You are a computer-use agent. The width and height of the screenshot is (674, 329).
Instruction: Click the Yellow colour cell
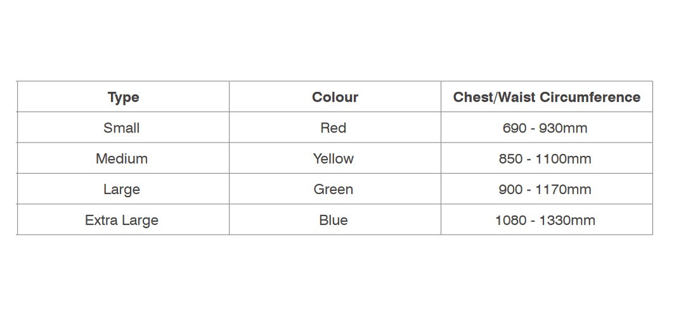335,158
